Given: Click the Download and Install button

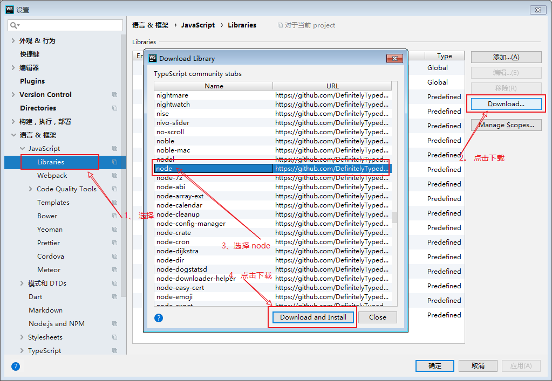Looking at the screenshot, I should click(x=313, y=317).
